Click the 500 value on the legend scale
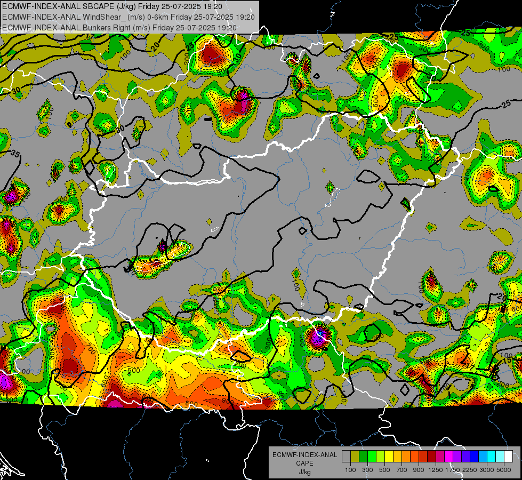522x480 pixels. pyautogui.click(x=384, y=470)
